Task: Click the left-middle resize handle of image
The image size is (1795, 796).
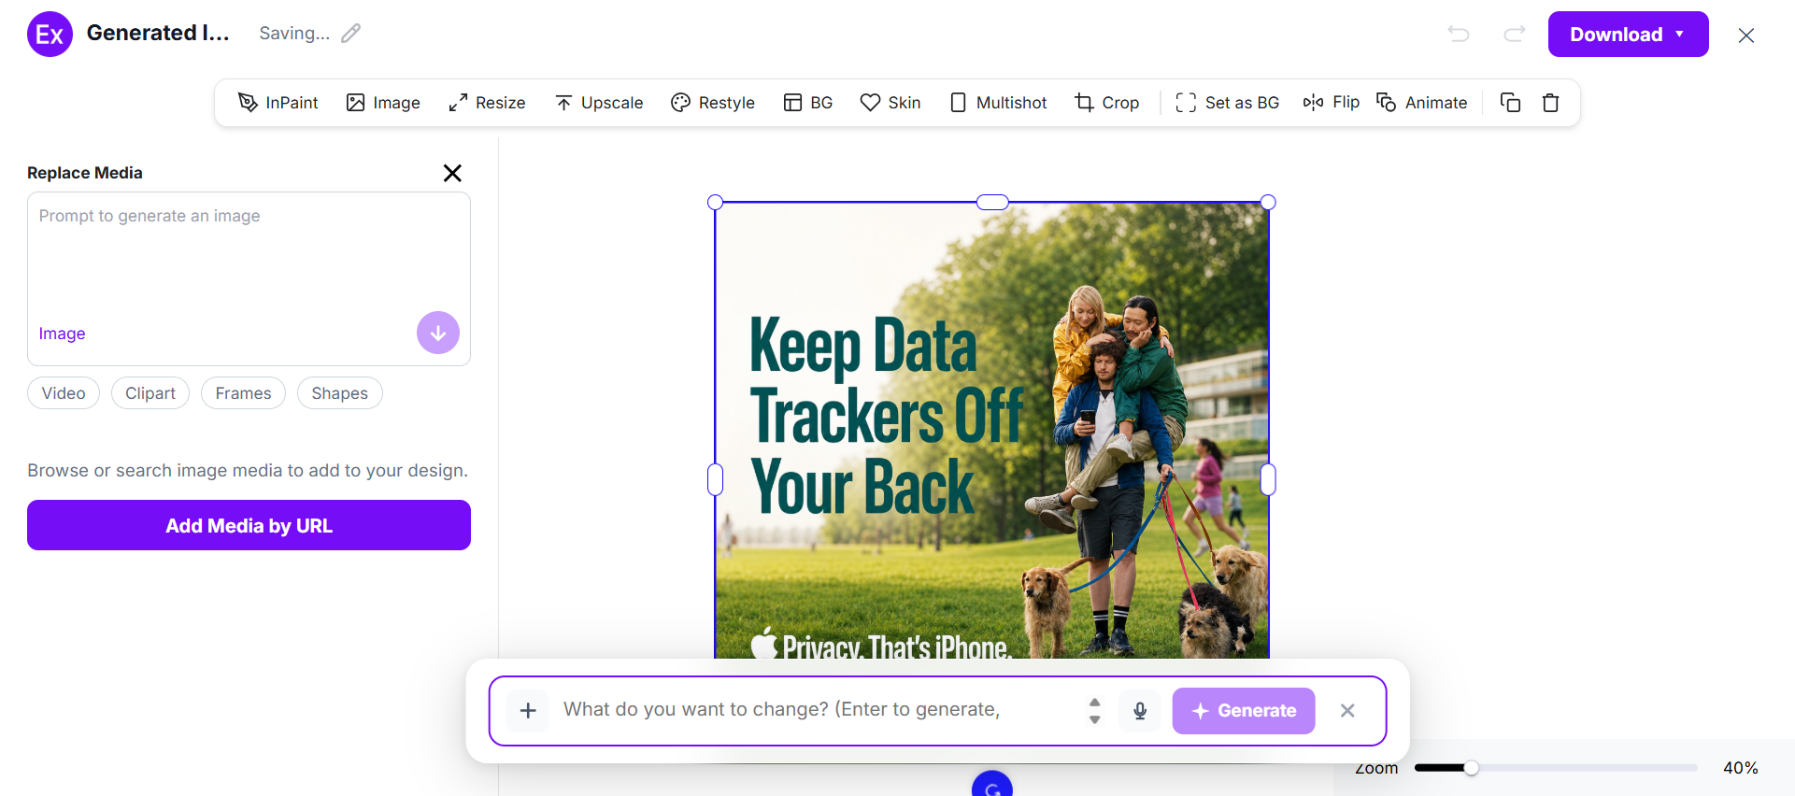Action: click(x=716, y=479)
